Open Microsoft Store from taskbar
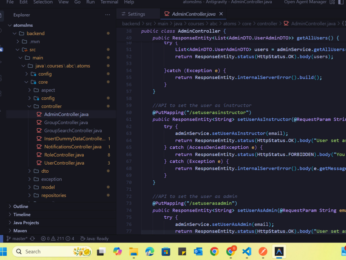This screenshot has width=346, height=260. [x=166, y=252]
